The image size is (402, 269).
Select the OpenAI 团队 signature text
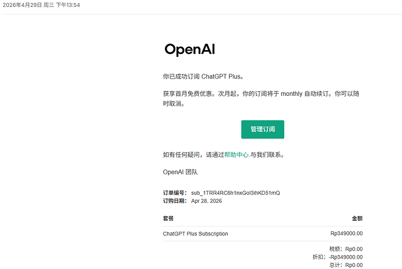point(180,172)
